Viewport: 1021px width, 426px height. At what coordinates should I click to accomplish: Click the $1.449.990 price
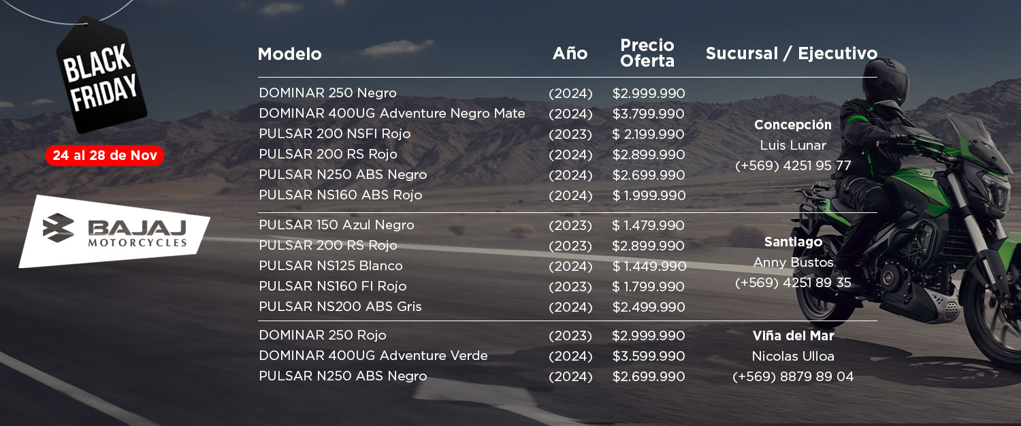point(649,266)
